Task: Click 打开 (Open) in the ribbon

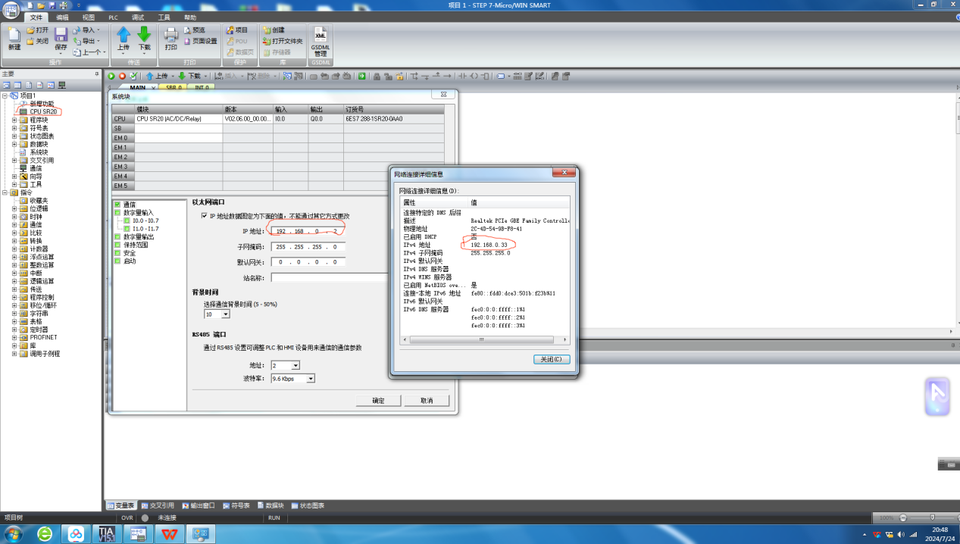Action: [x=37, y=30]
